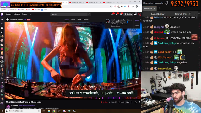The height and width of the screenshot is (113, 201).
Task: Click Watch in the live notification popup
Action: [x=137, y=20]
